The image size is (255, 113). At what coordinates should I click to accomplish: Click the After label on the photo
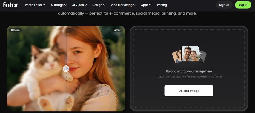coord(117,30)
